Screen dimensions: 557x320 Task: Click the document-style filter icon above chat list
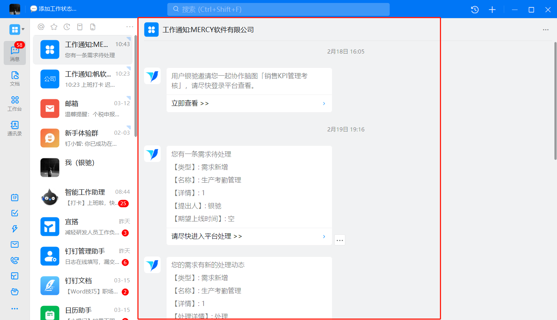93,27
